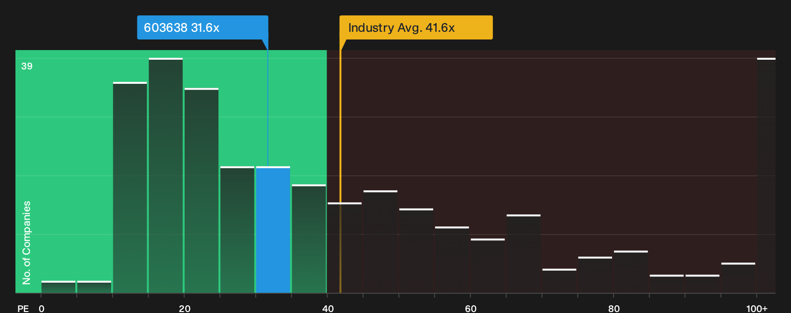
Task: Click the axis label 80
Action: click(x=614, y=309)
